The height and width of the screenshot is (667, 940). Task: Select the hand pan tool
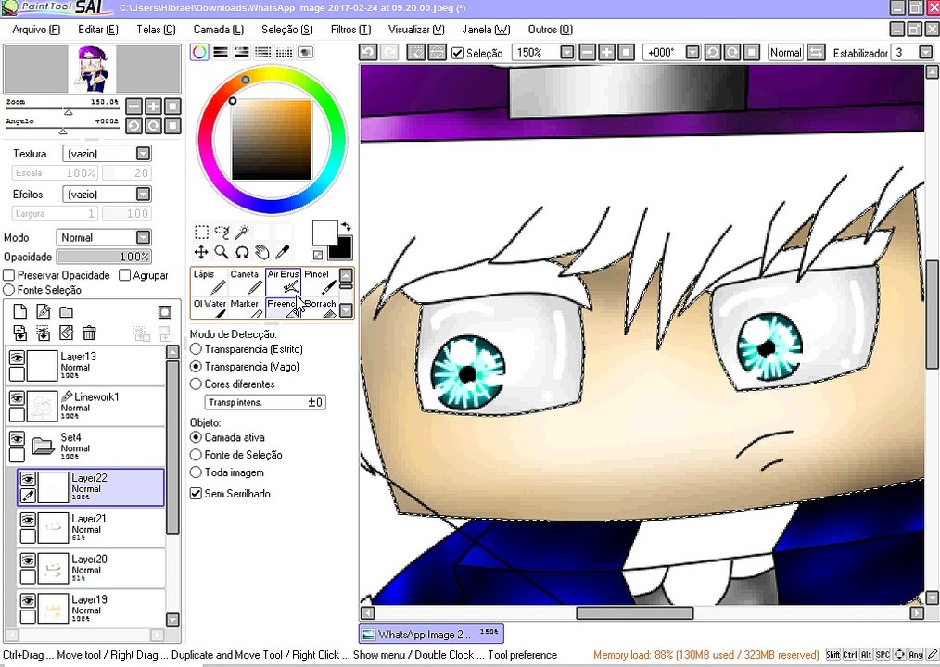262,252
